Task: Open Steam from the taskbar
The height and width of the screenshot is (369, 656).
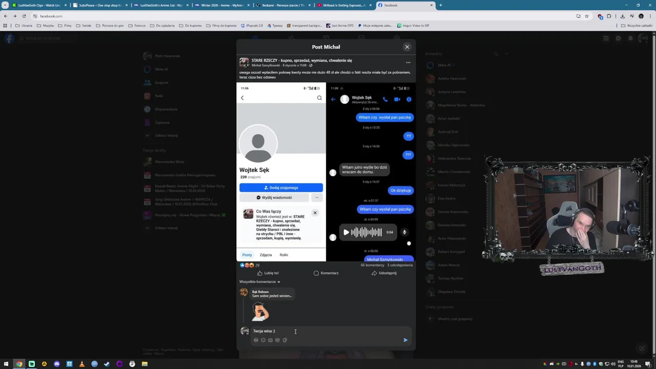Action: [107, 364]
